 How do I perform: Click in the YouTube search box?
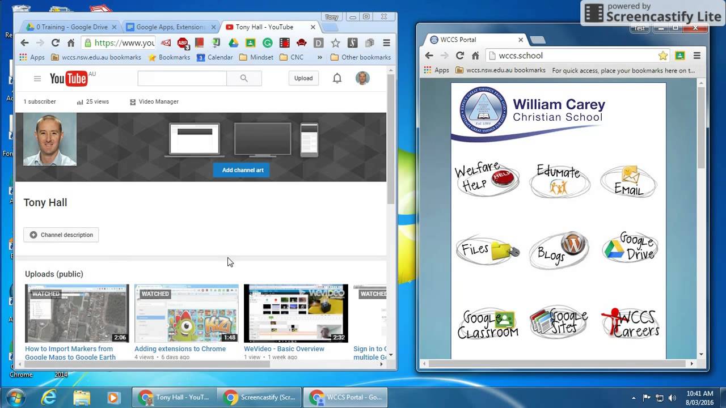tap(182, 78)
